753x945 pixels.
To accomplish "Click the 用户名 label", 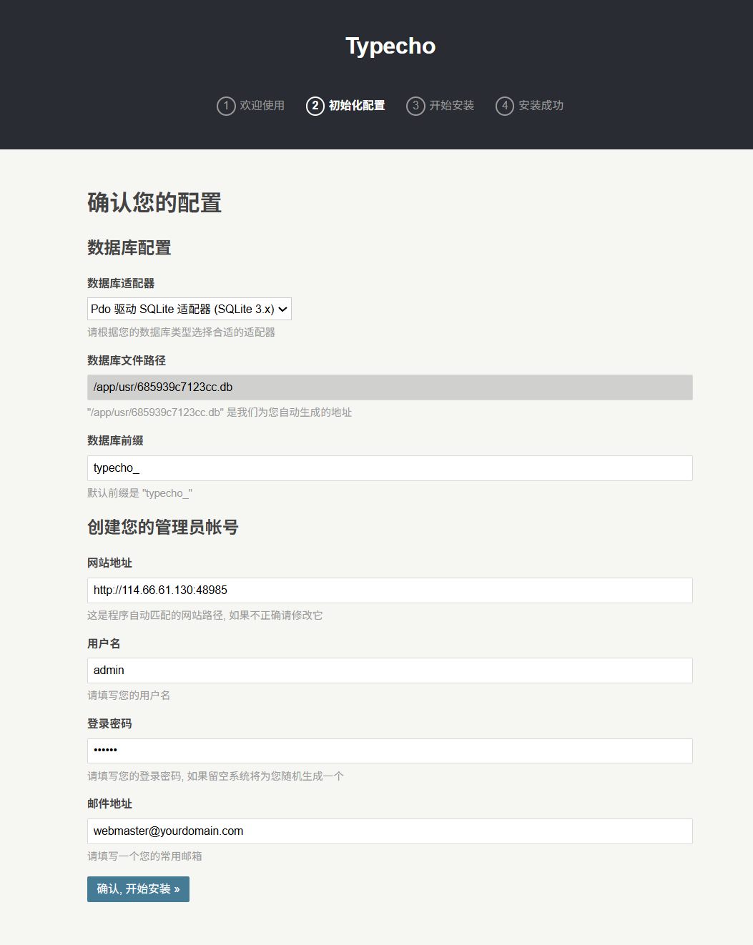I will (x=104, y=644).
